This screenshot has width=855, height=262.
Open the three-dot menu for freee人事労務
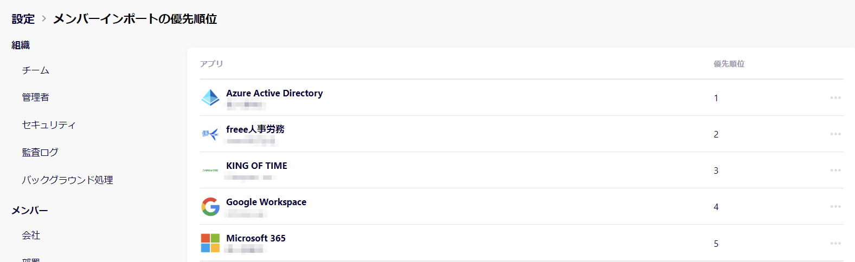(835, 134)
